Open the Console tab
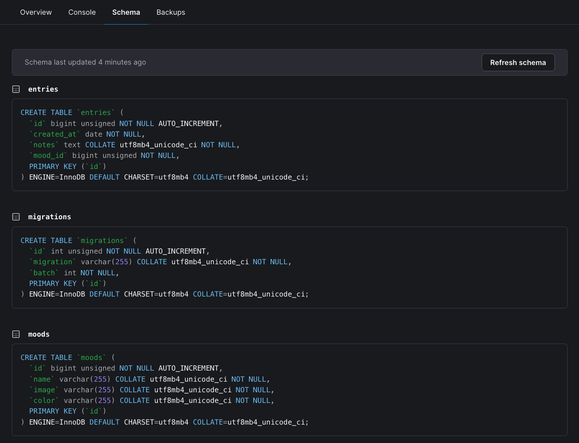 click(x=82, y=12)
